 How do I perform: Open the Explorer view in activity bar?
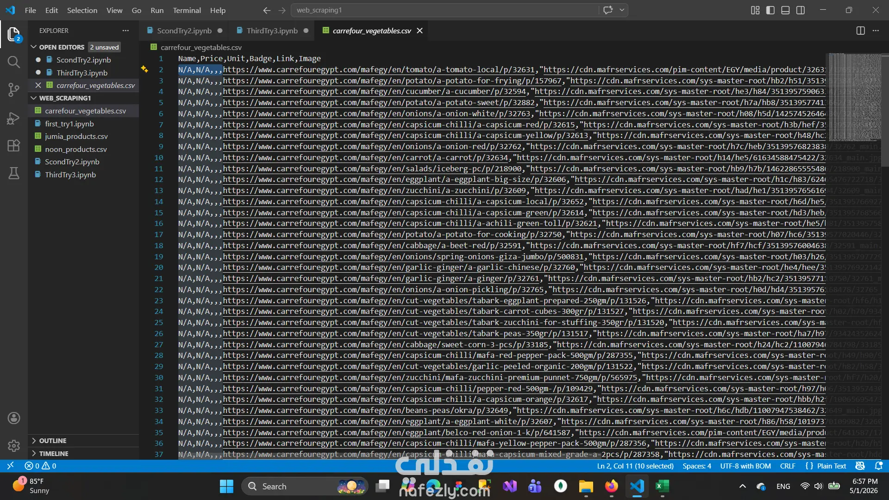[13, 34]
